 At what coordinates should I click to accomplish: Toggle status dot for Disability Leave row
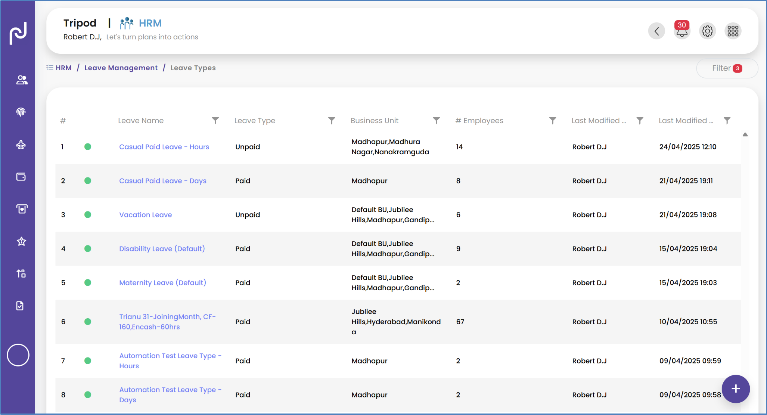coord(88,249)
